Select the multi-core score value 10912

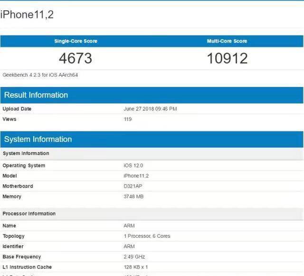[x=227, y=58]
